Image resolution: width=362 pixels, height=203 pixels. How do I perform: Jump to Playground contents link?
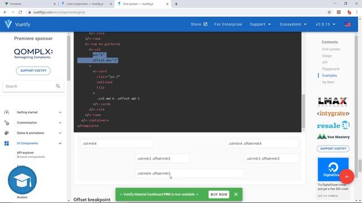tap(330, 69)
